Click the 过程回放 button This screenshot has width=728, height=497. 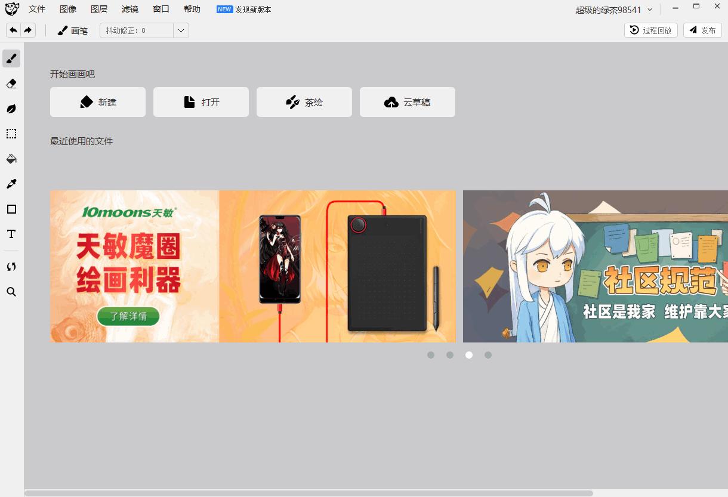(x=651, y=30)
